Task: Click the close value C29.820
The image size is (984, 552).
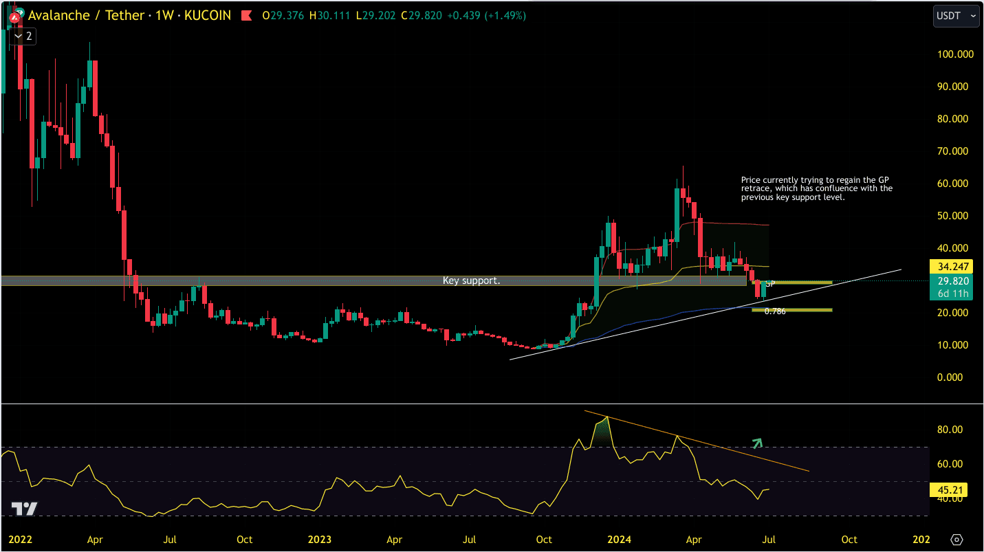Action: [422, 15]
